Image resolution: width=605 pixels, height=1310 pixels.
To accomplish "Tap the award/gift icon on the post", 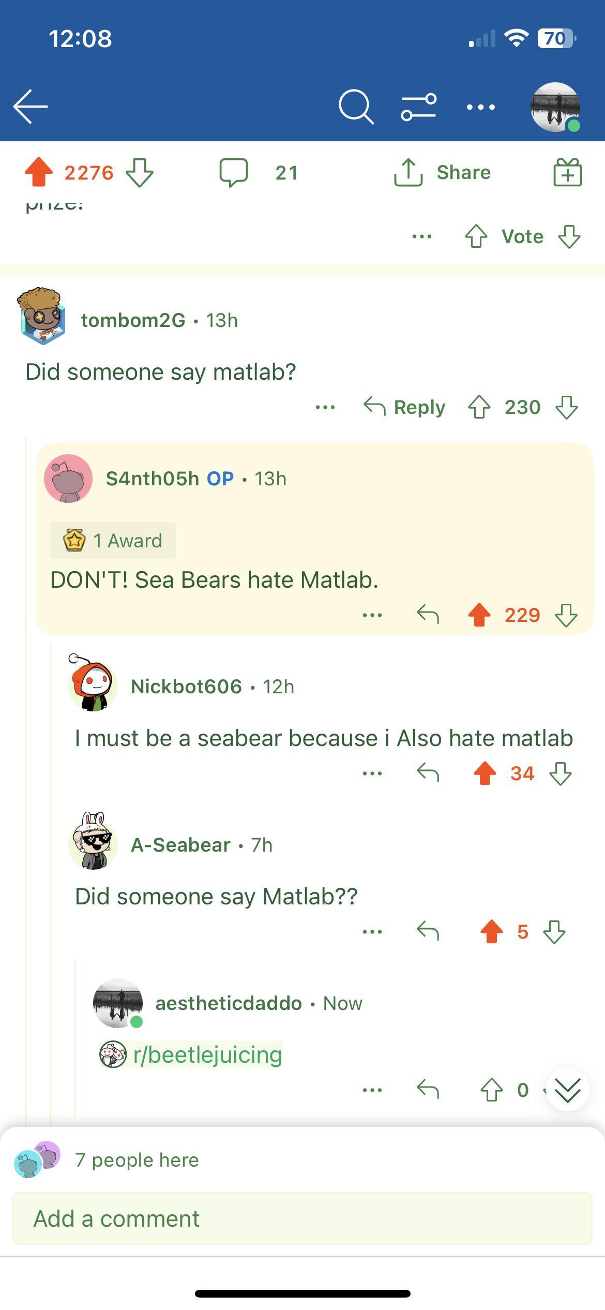I will click(x=567, y=172).
